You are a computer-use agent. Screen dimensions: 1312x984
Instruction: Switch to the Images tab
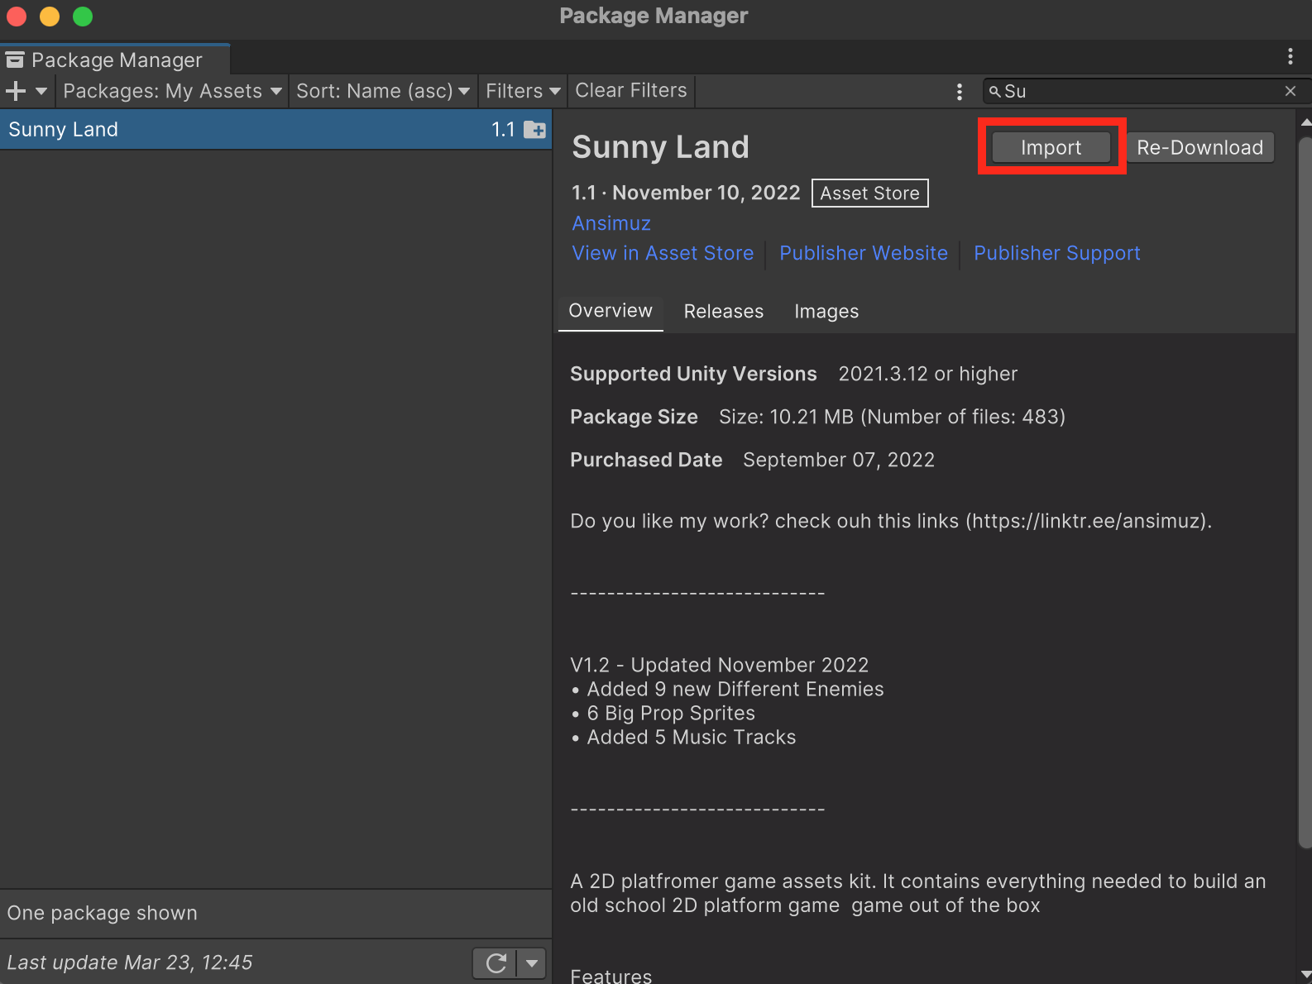coord(826,312)
